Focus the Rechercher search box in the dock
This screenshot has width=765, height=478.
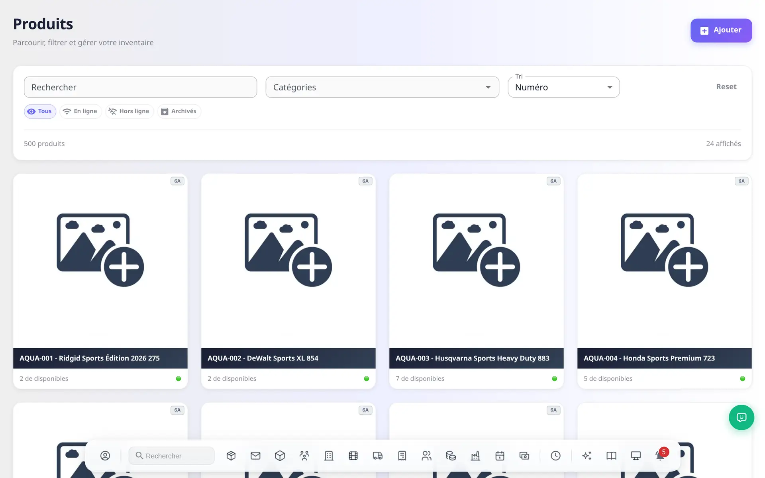pyautogui.click(x=172, y=456)
